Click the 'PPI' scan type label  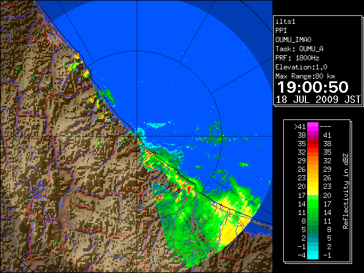tap(281, 31)
